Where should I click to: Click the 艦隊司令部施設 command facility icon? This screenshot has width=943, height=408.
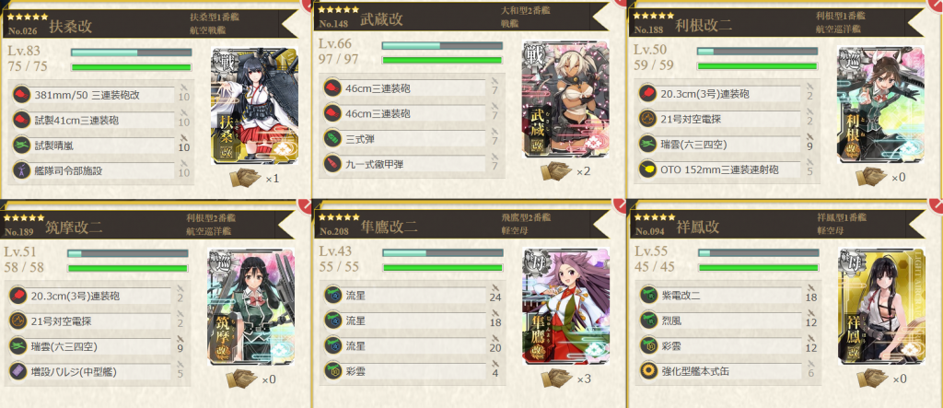click(22, 171)
